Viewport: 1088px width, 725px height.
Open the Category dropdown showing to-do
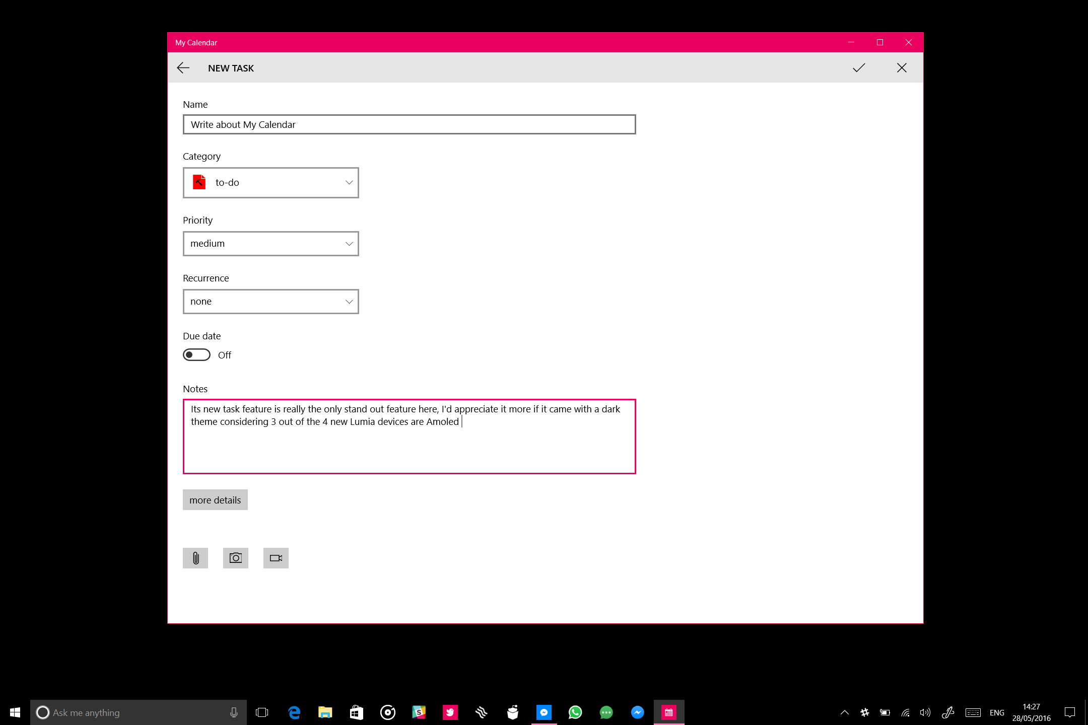(x=271, y=183)
